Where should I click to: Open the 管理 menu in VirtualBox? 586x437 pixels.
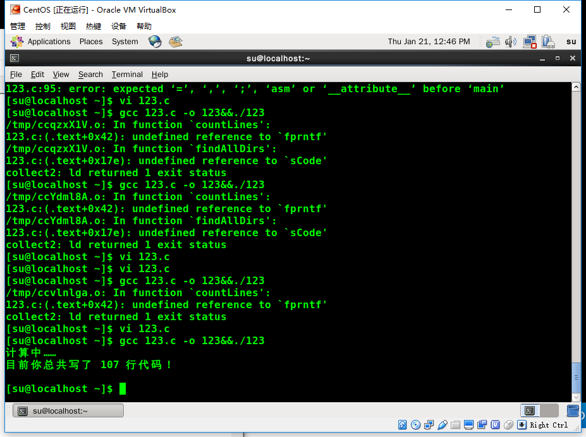click(18, 26)
